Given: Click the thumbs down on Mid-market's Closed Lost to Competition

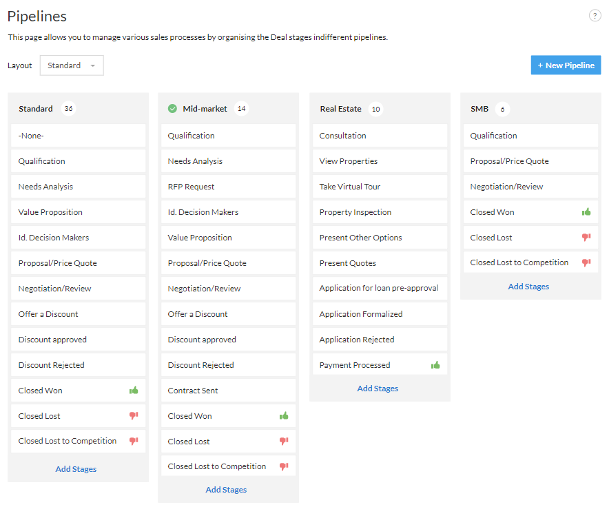Looking at the screenshot, I should pyautogui.click(x=284, y=466).
